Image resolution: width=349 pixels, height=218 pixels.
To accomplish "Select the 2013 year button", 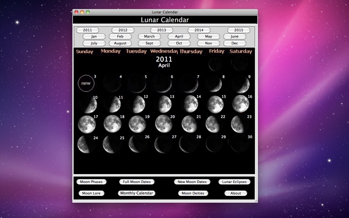I will 161,30.
